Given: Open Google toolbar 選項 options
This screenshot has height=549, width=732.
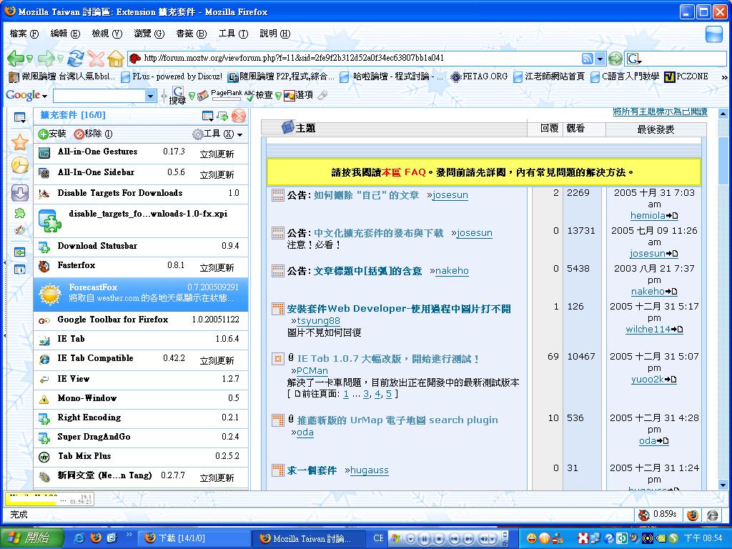Looking at the screenshot, I should [x=299, y=95].
